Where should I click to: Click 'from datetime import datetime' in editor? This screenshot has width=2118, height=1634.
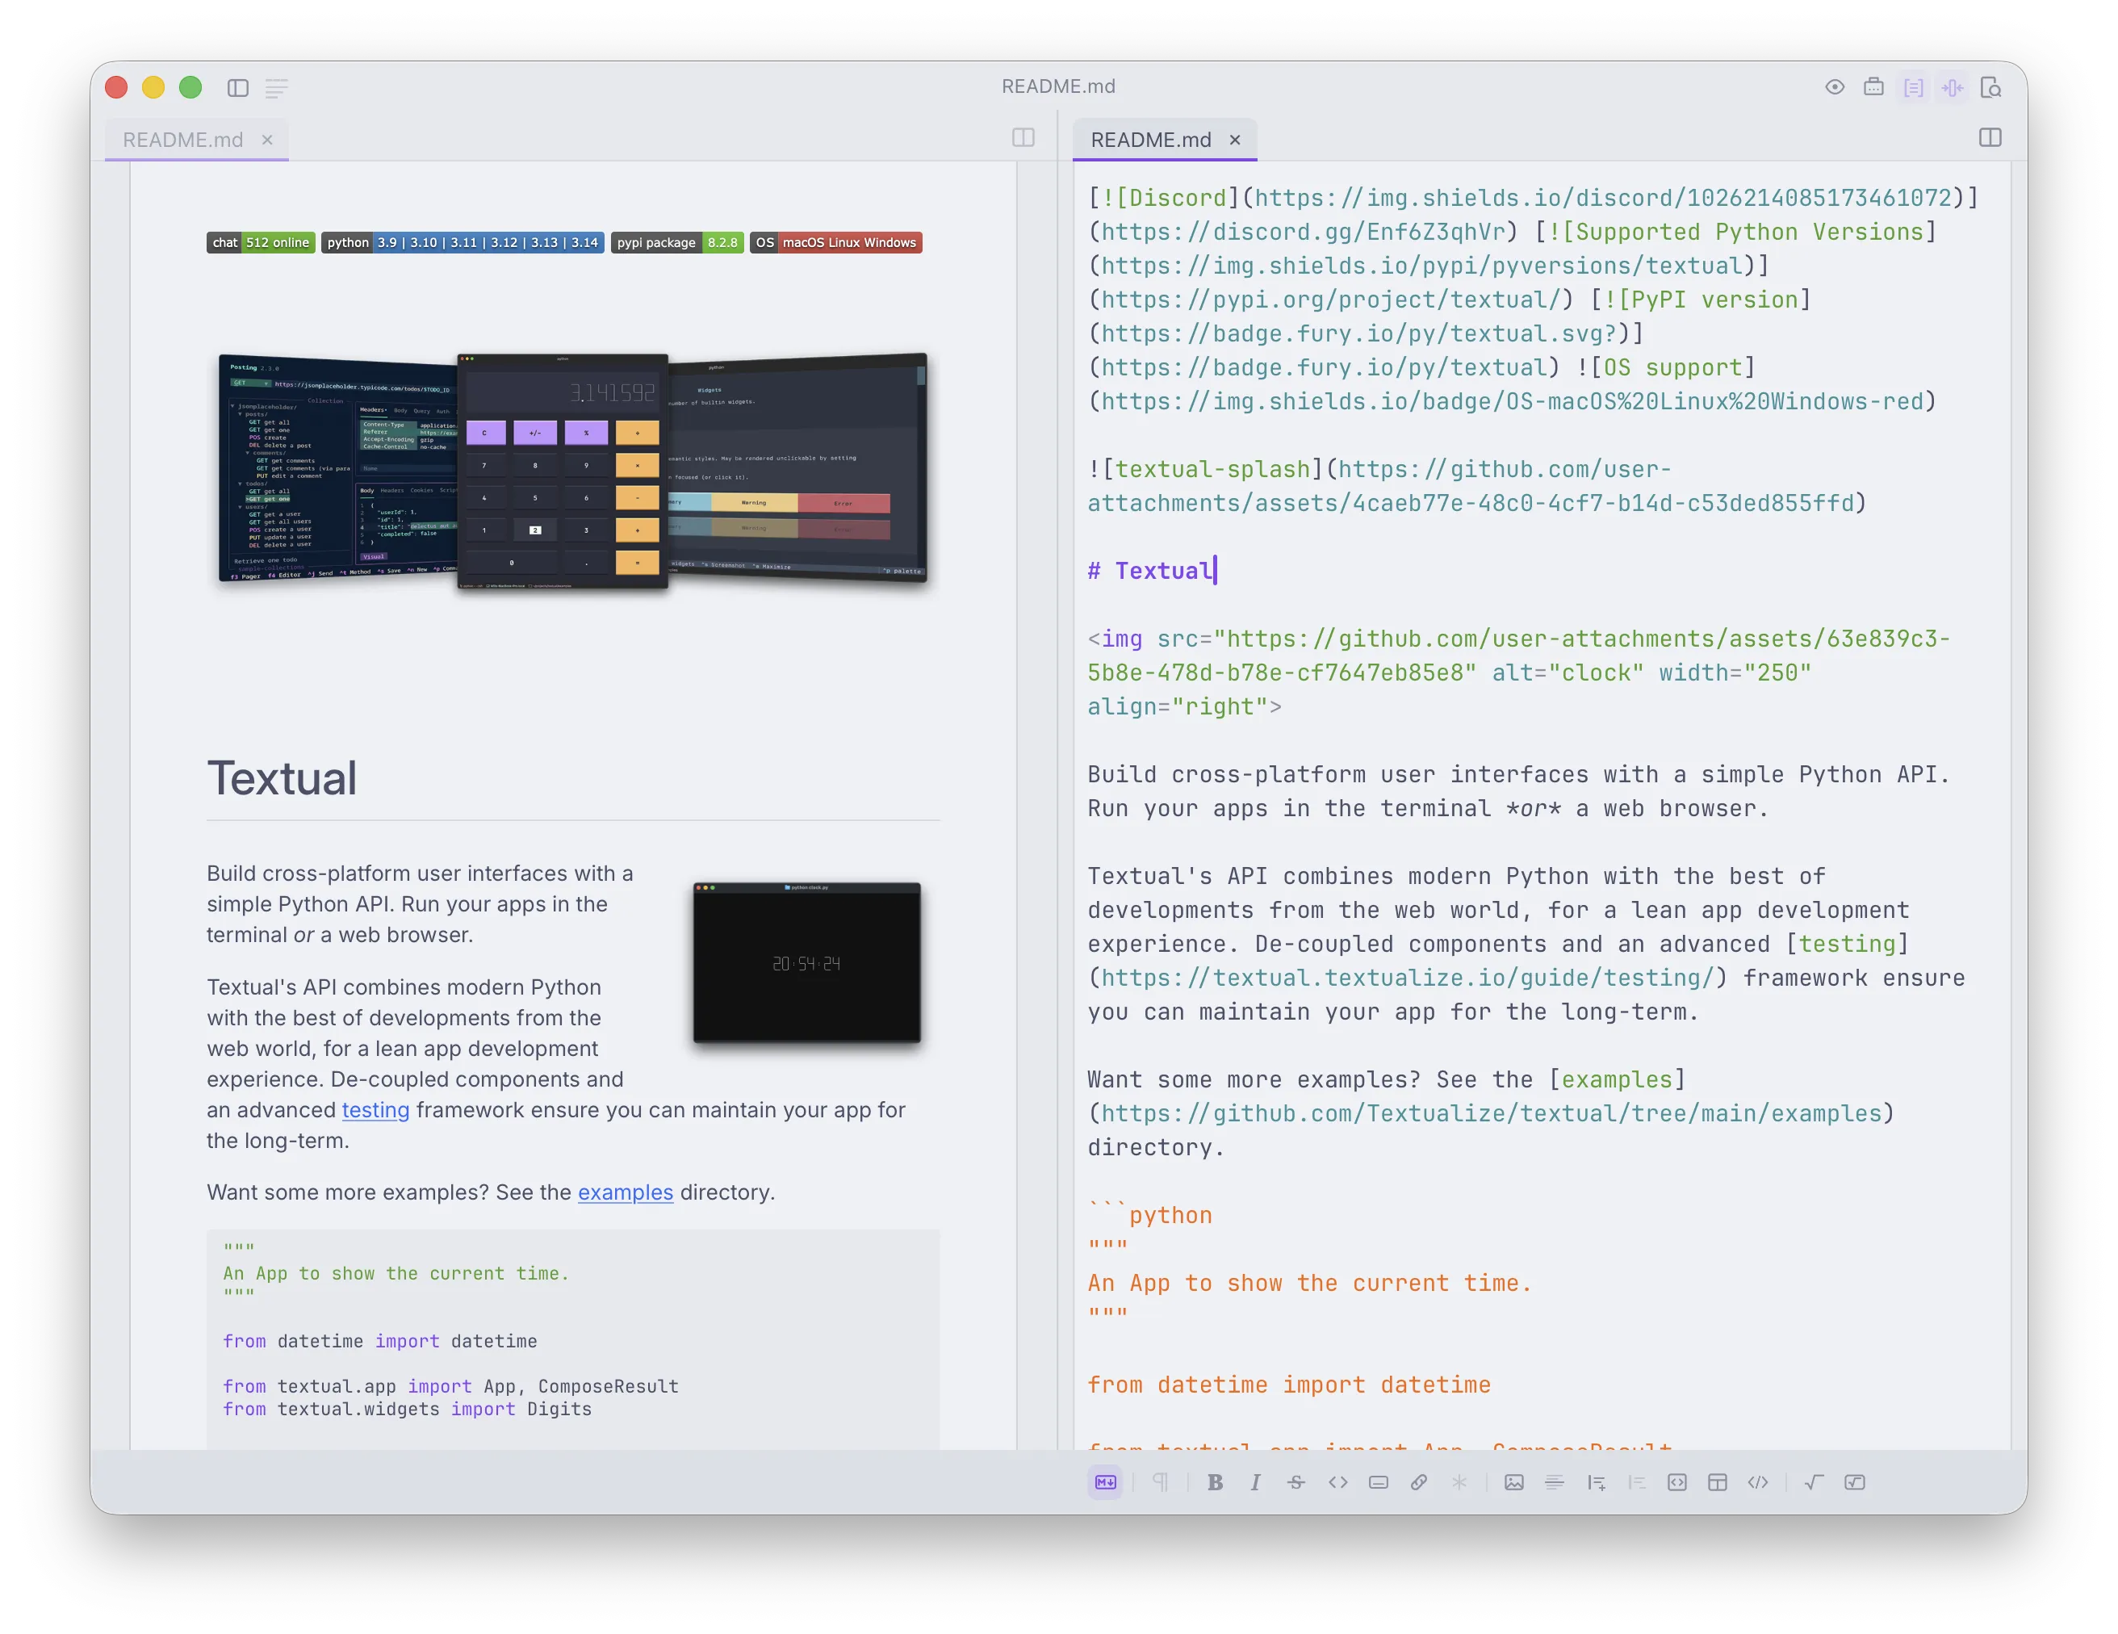1289,1384
